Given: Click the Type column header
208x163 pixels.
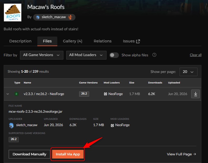Looking at the screenshot, I should [17, 83].
